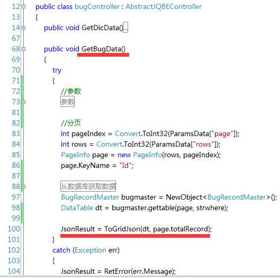This screenshot has height=278, width=280.
Task: Click the bugmaster variable on line 97
Action: click(139, 197)
